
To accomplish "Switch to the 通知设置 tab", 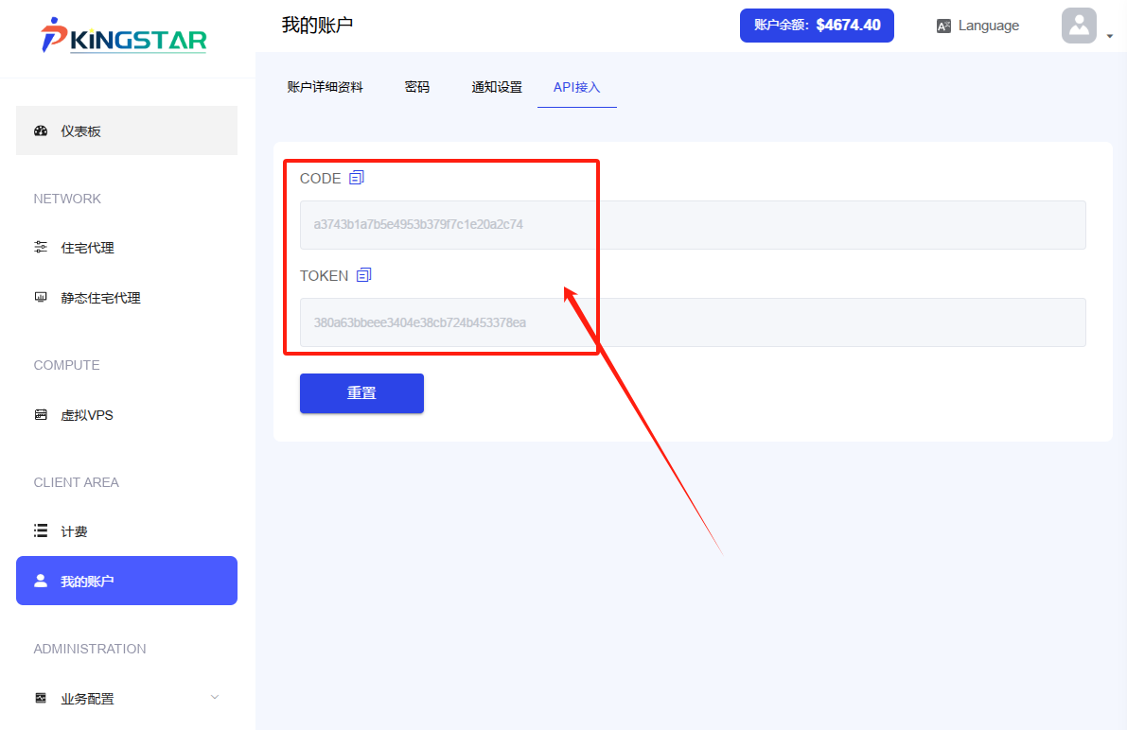I will click(497, 86).
